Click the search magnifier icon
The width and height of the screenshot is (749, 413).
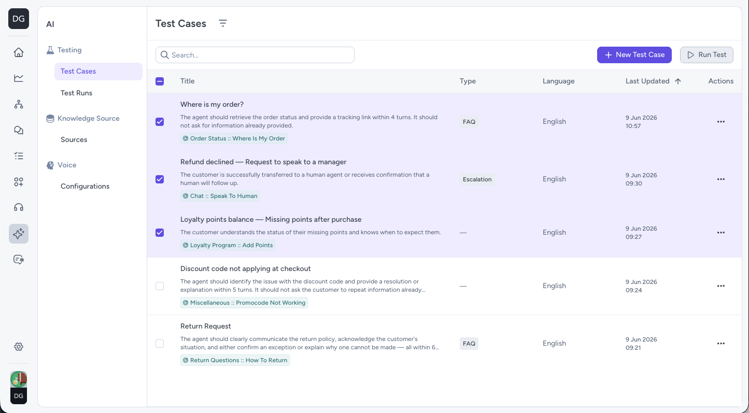[165, 55]
